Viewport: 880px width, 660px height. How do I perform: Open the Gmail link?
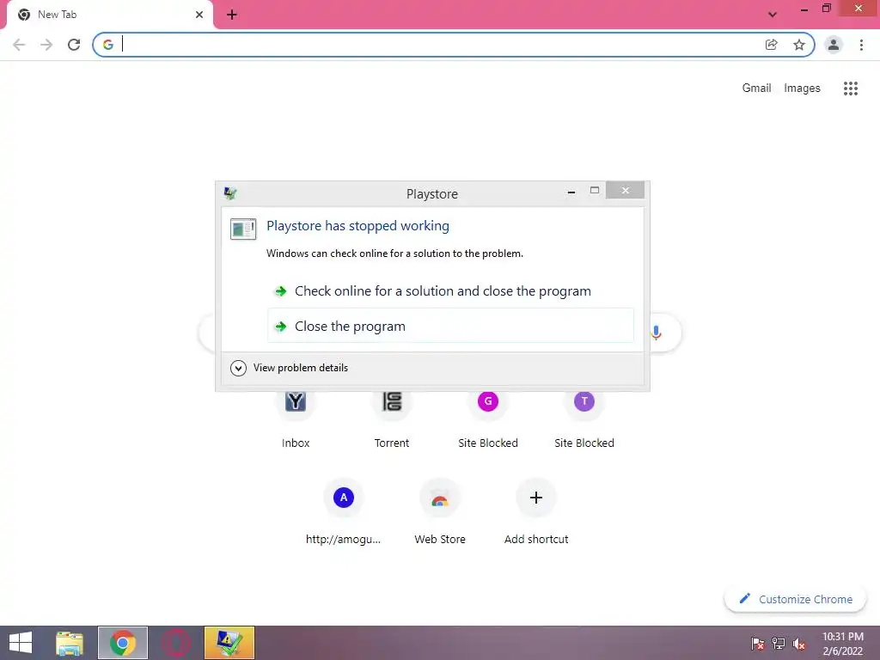pos(756,89)
